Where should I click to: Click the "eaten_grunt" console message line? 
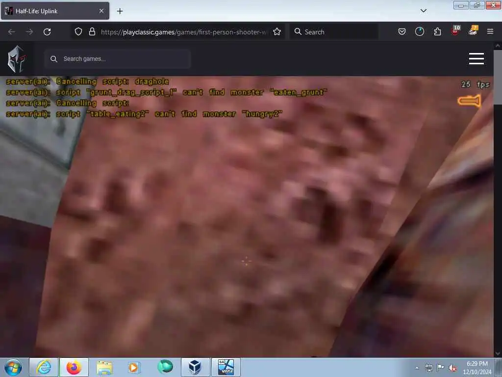[167, 92]
